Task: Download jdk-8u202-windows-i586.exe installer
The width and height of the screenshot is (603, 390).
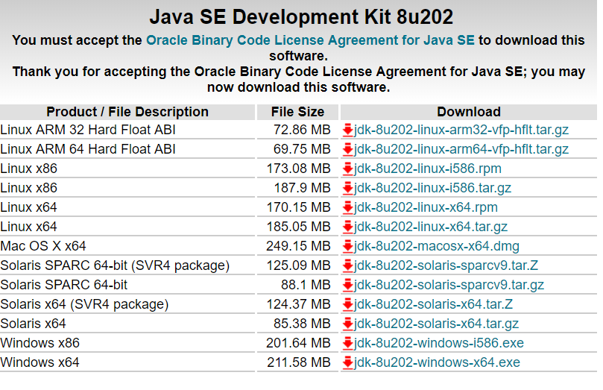Action: tap(439, 343)
